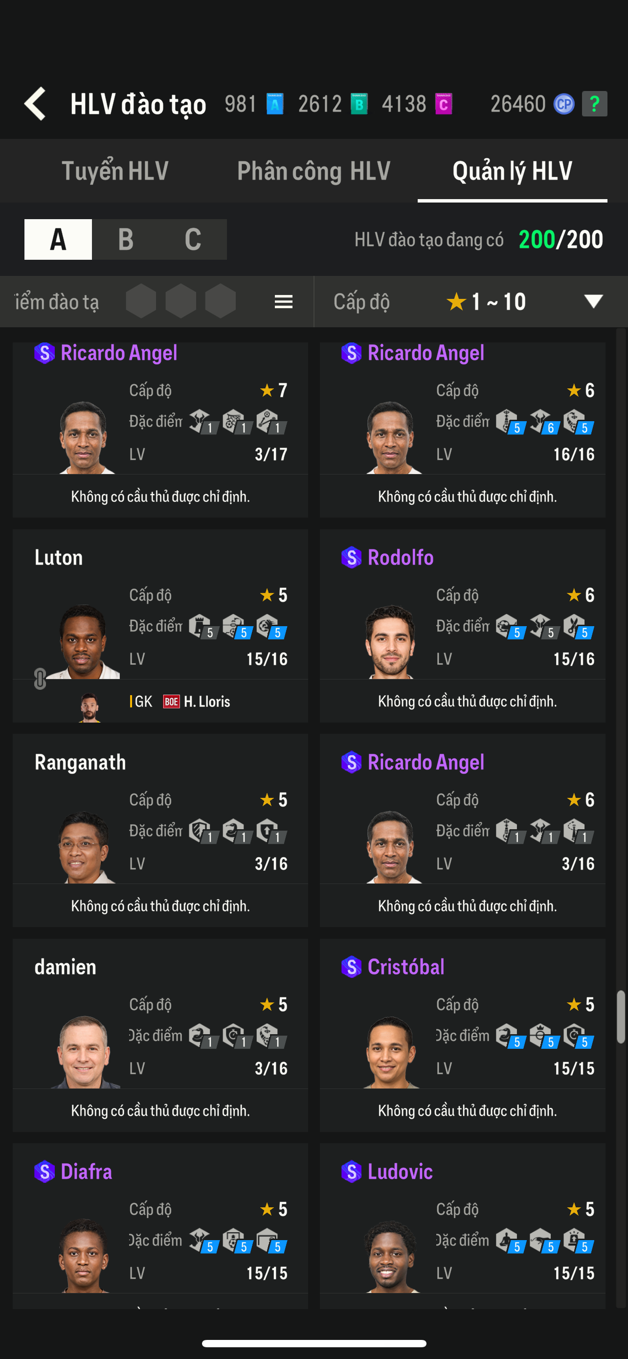Tap damien's coach portrait
Viewport: 628px width, 1359px height.
pos(84,1051)
